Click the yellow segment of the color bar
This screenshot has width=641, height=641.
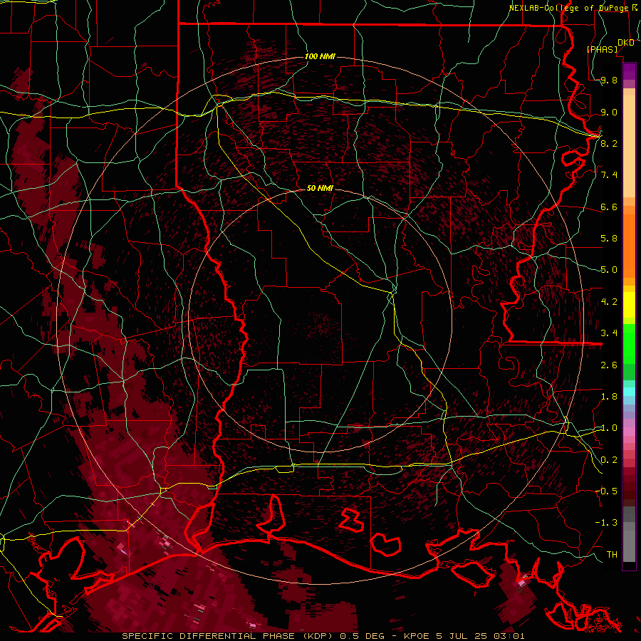click(629, 305)
